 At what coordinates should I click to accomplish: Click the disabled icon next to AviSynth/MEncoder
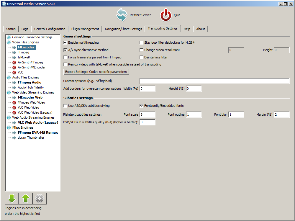(14, 67)
